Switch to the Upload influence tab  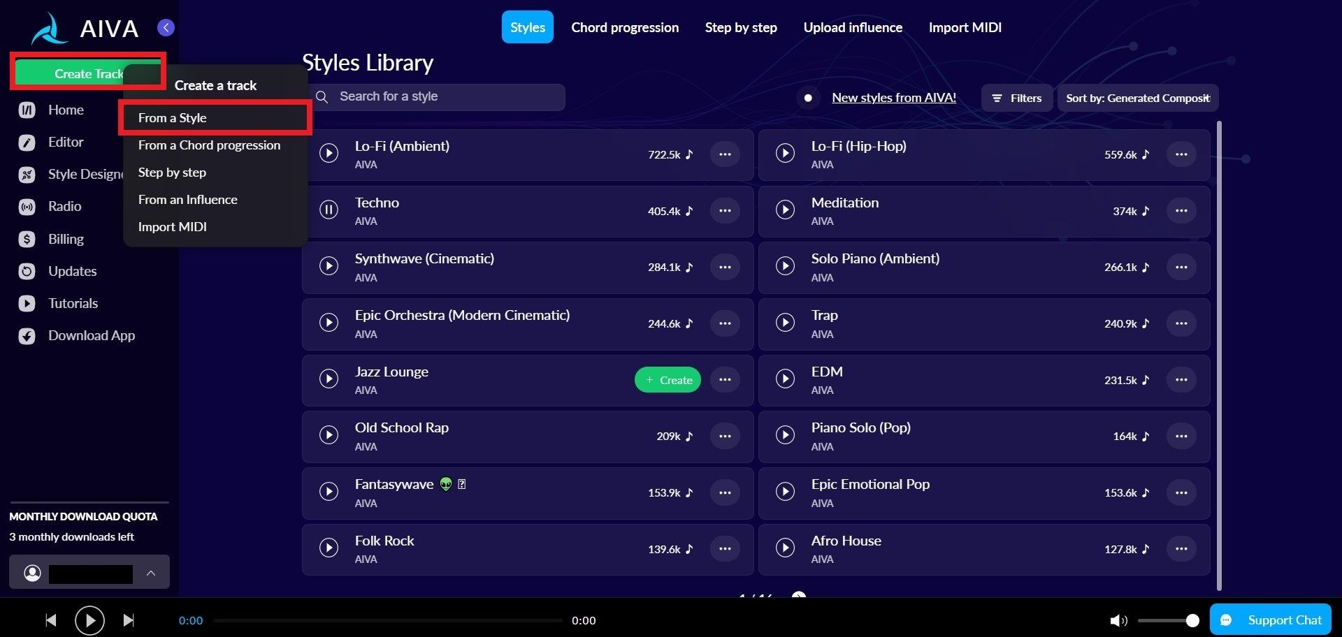(x=853, y=27)
